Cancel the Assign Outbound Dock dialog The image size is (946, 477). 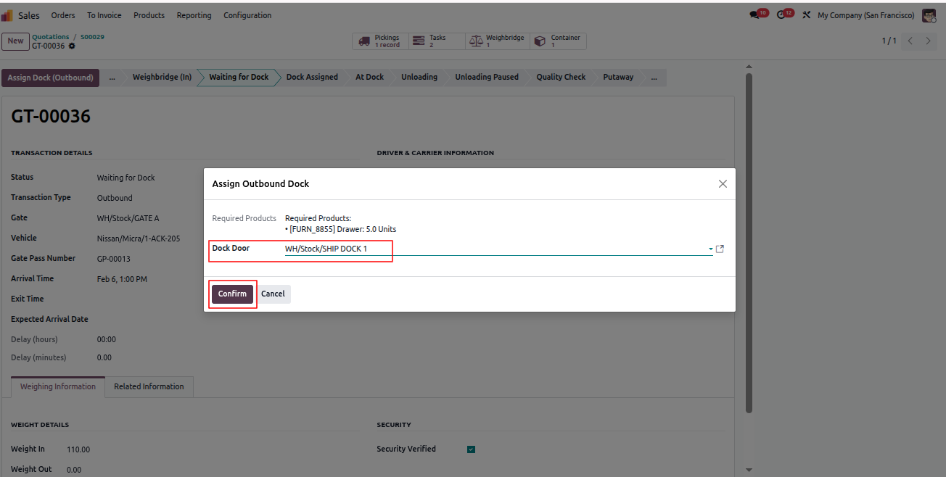[x=273, y=294]
